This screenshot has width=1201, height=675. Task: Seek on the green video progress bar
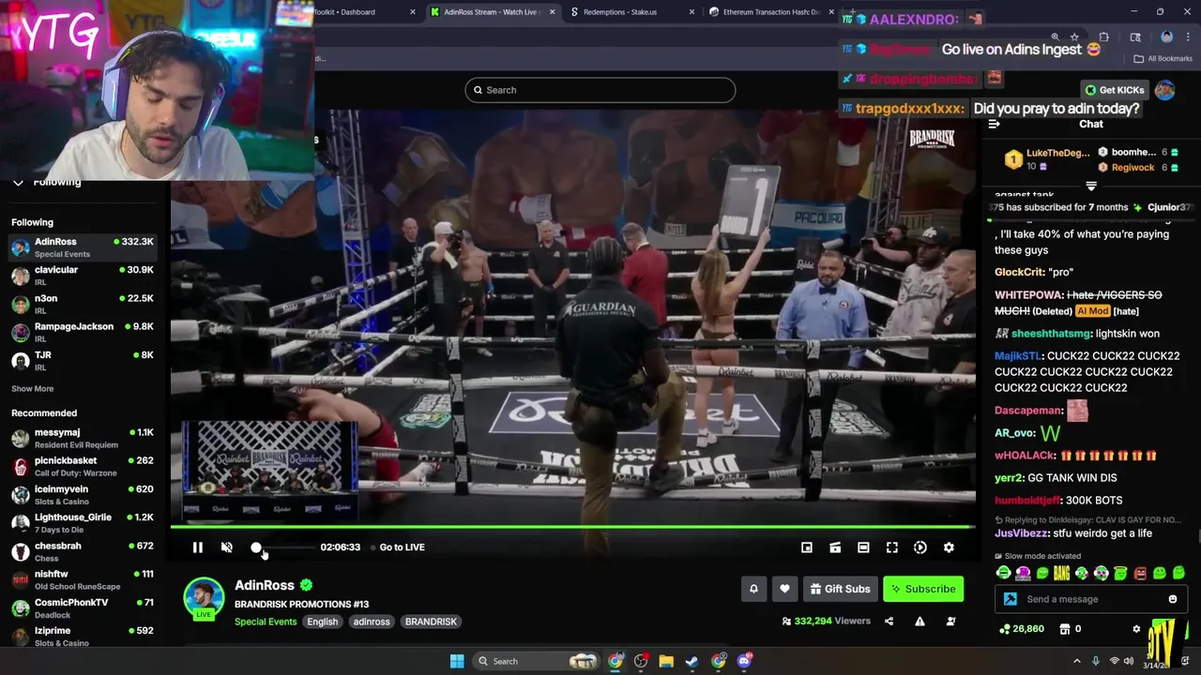[572, 528]
